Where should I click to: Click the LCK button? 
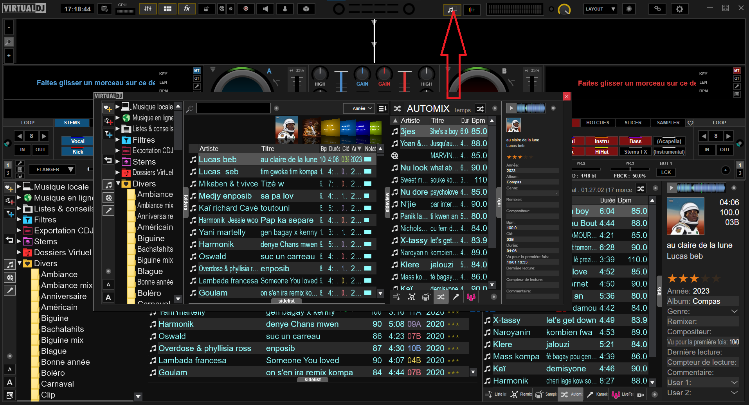pyautogui.click(x=666, y=172)
